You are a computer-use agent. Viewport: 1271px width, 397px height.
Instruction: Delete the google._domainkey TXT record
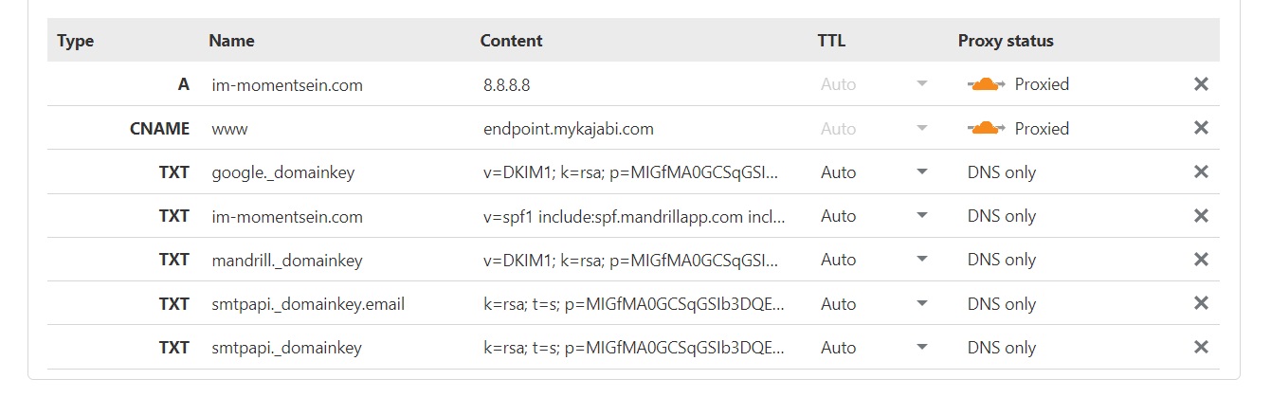coord(1201,172)
